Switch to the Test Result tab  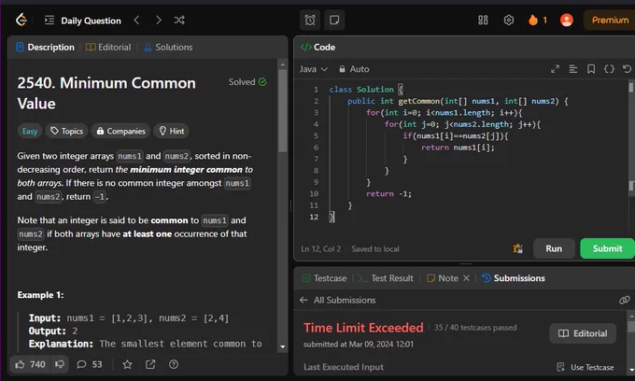pos(386,278)
